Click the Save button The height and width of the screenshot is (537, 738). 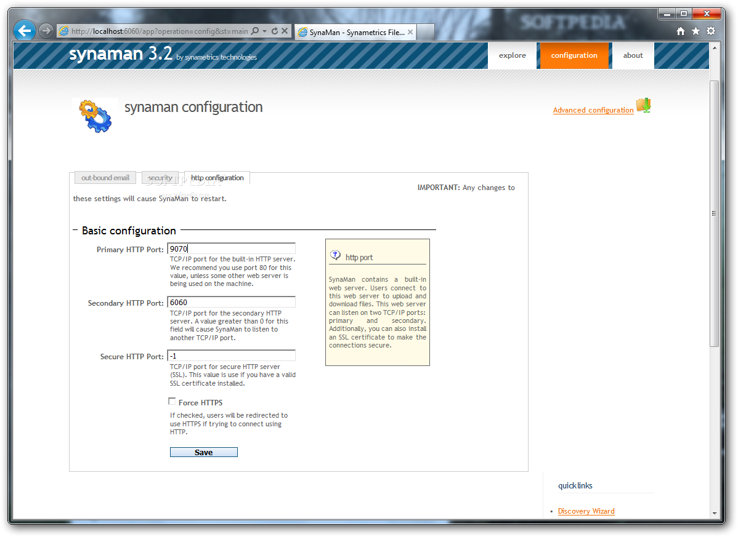click(x=204, y=452)
